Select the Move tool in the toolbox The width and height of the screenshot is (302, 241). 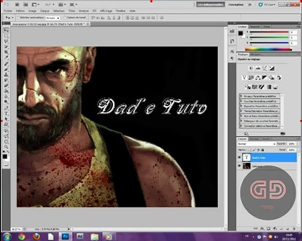tap(6, 30)
